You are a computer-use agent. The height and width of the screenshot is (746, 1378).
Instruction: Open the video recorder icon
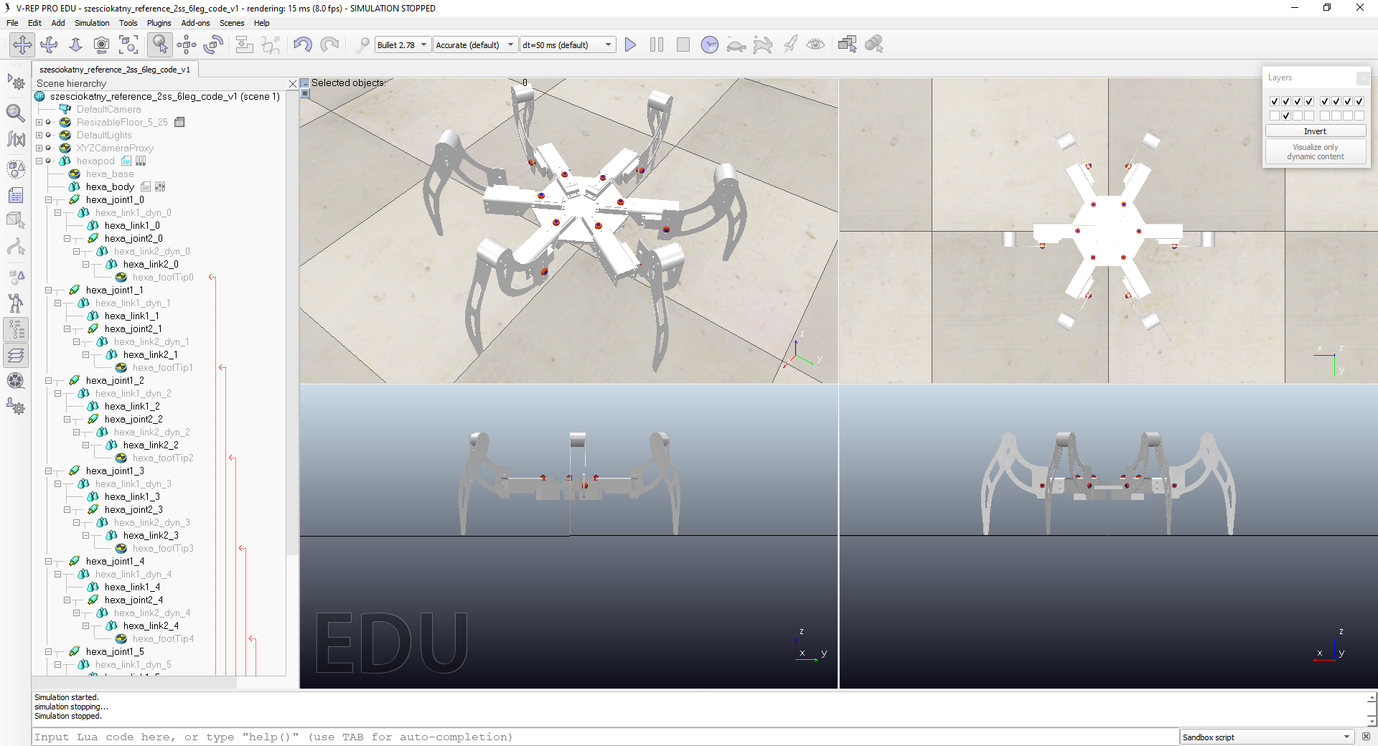pyautogui.click(x=16, y=381)
